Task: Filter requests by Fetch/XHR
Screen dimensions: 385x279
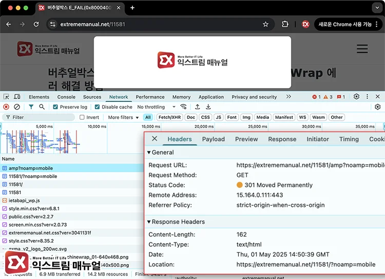Action: [x=169, y=117]
